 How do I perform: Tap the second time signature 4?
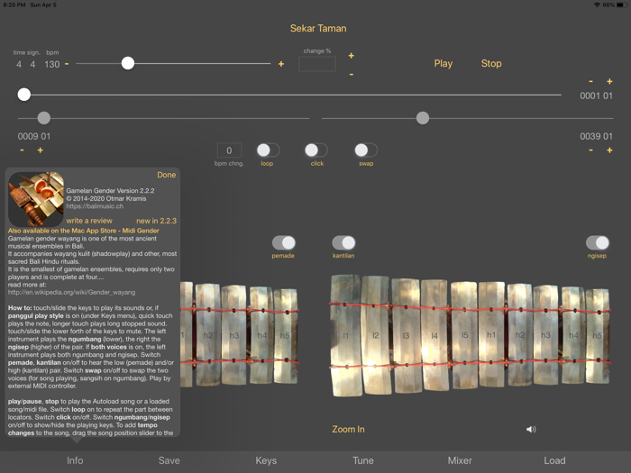tap(32, 64)
